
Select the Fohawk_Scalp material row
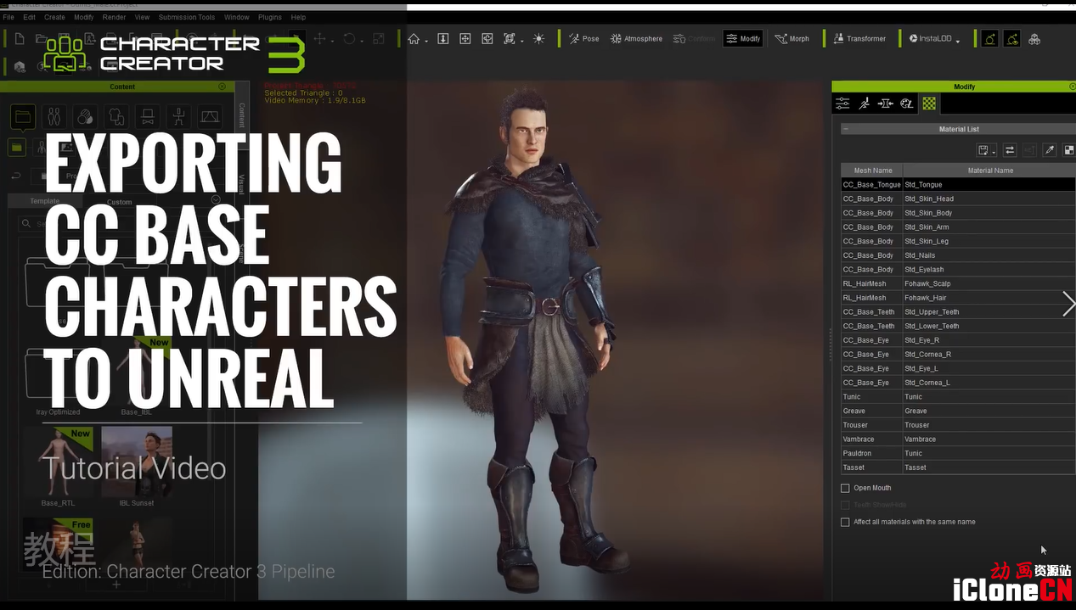point(958,283)
